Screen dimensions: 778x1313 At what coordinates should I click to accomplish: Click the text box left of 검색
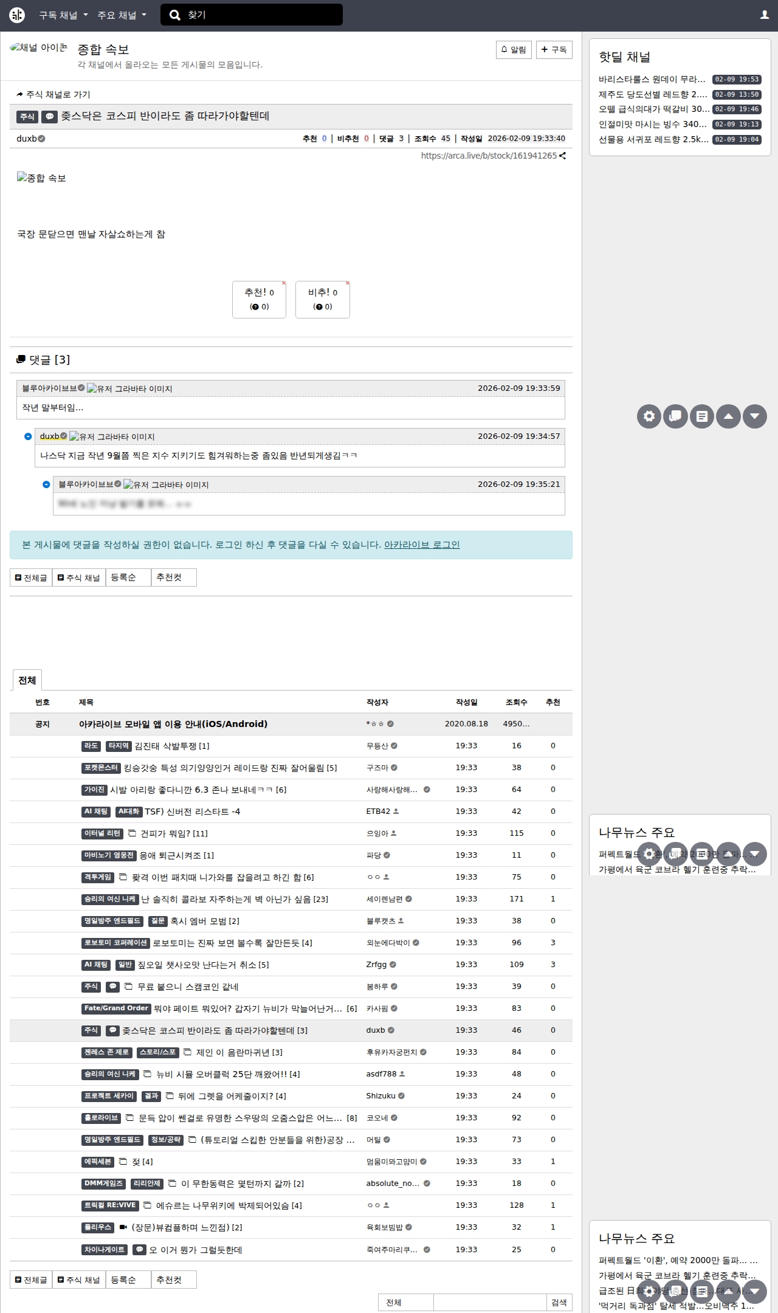(490, 1303)
